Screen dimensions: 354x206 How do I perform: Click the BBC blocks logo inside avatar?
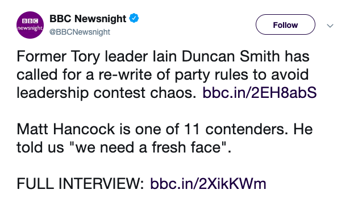(30, 21)
